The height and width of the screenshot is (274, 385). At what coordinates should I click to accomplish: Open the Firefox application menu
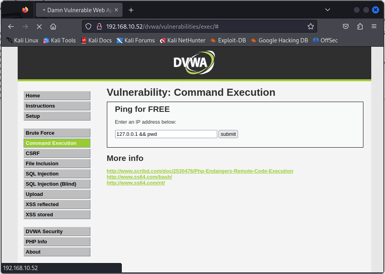(374, 26)
